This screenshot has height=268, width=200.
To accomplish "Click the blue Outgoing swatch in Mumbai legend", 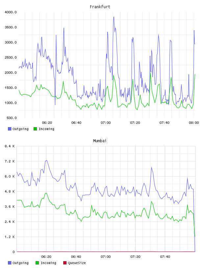I will pos(10,263).
